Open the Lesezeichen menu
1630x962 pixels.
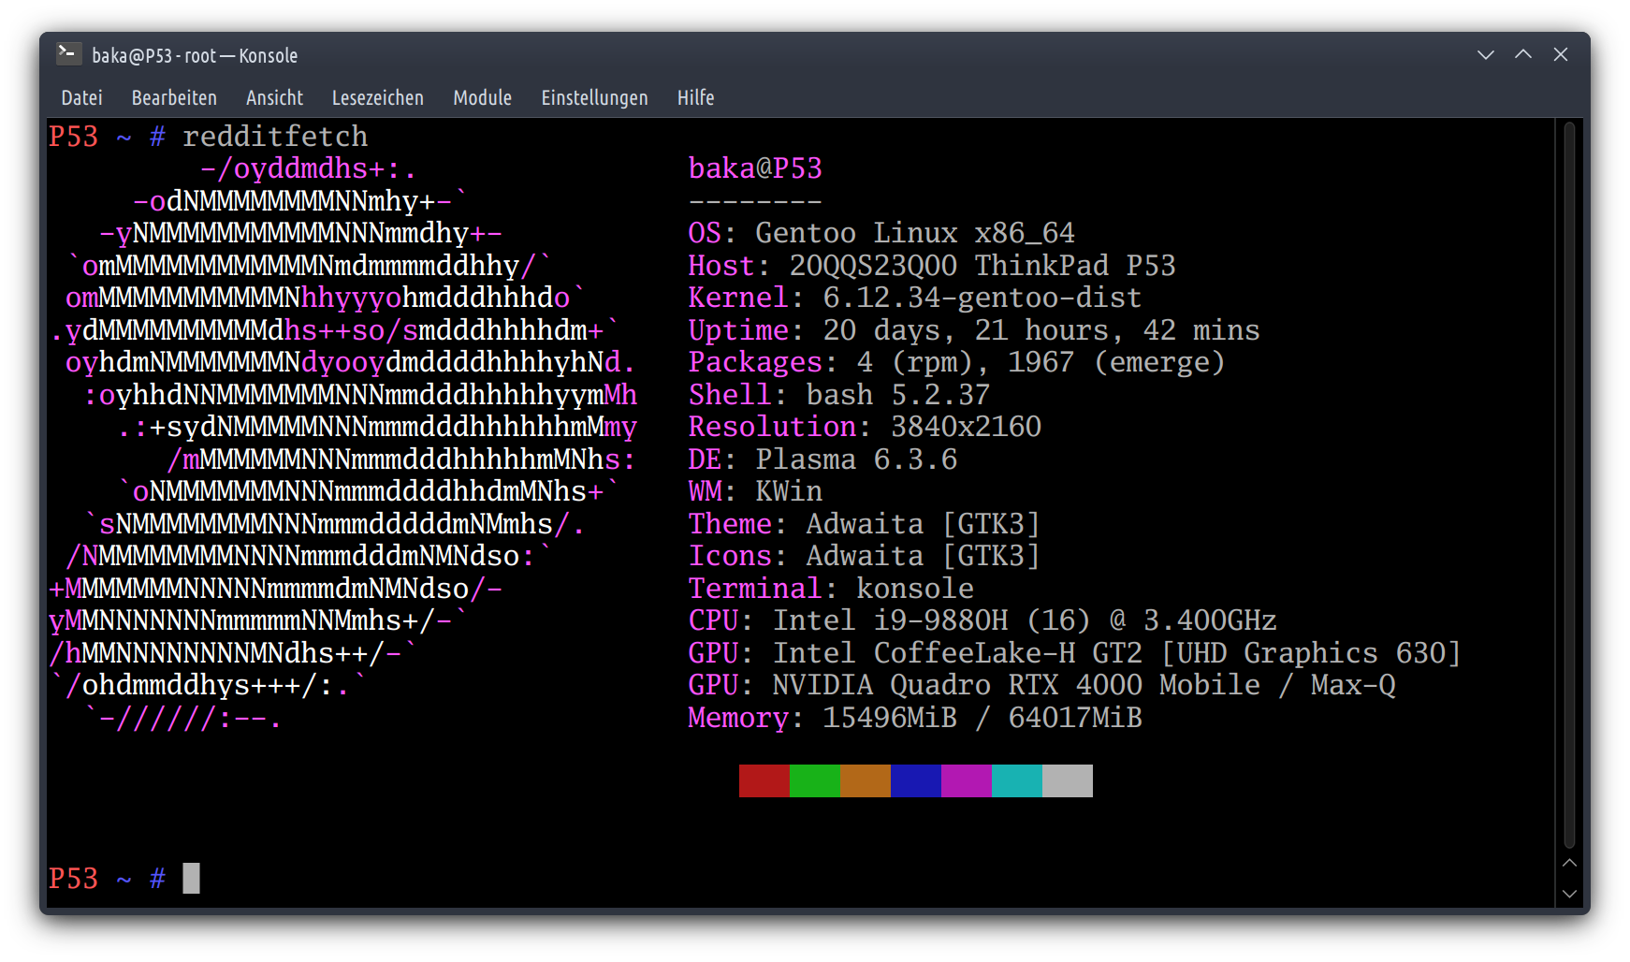[x=377, y=97]
